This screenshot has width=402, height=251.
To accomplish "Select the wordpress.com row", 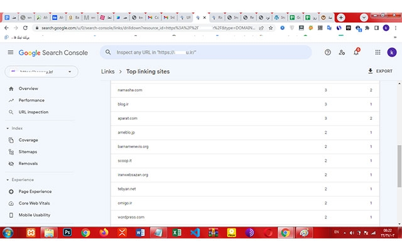I will tap(245, 217).
